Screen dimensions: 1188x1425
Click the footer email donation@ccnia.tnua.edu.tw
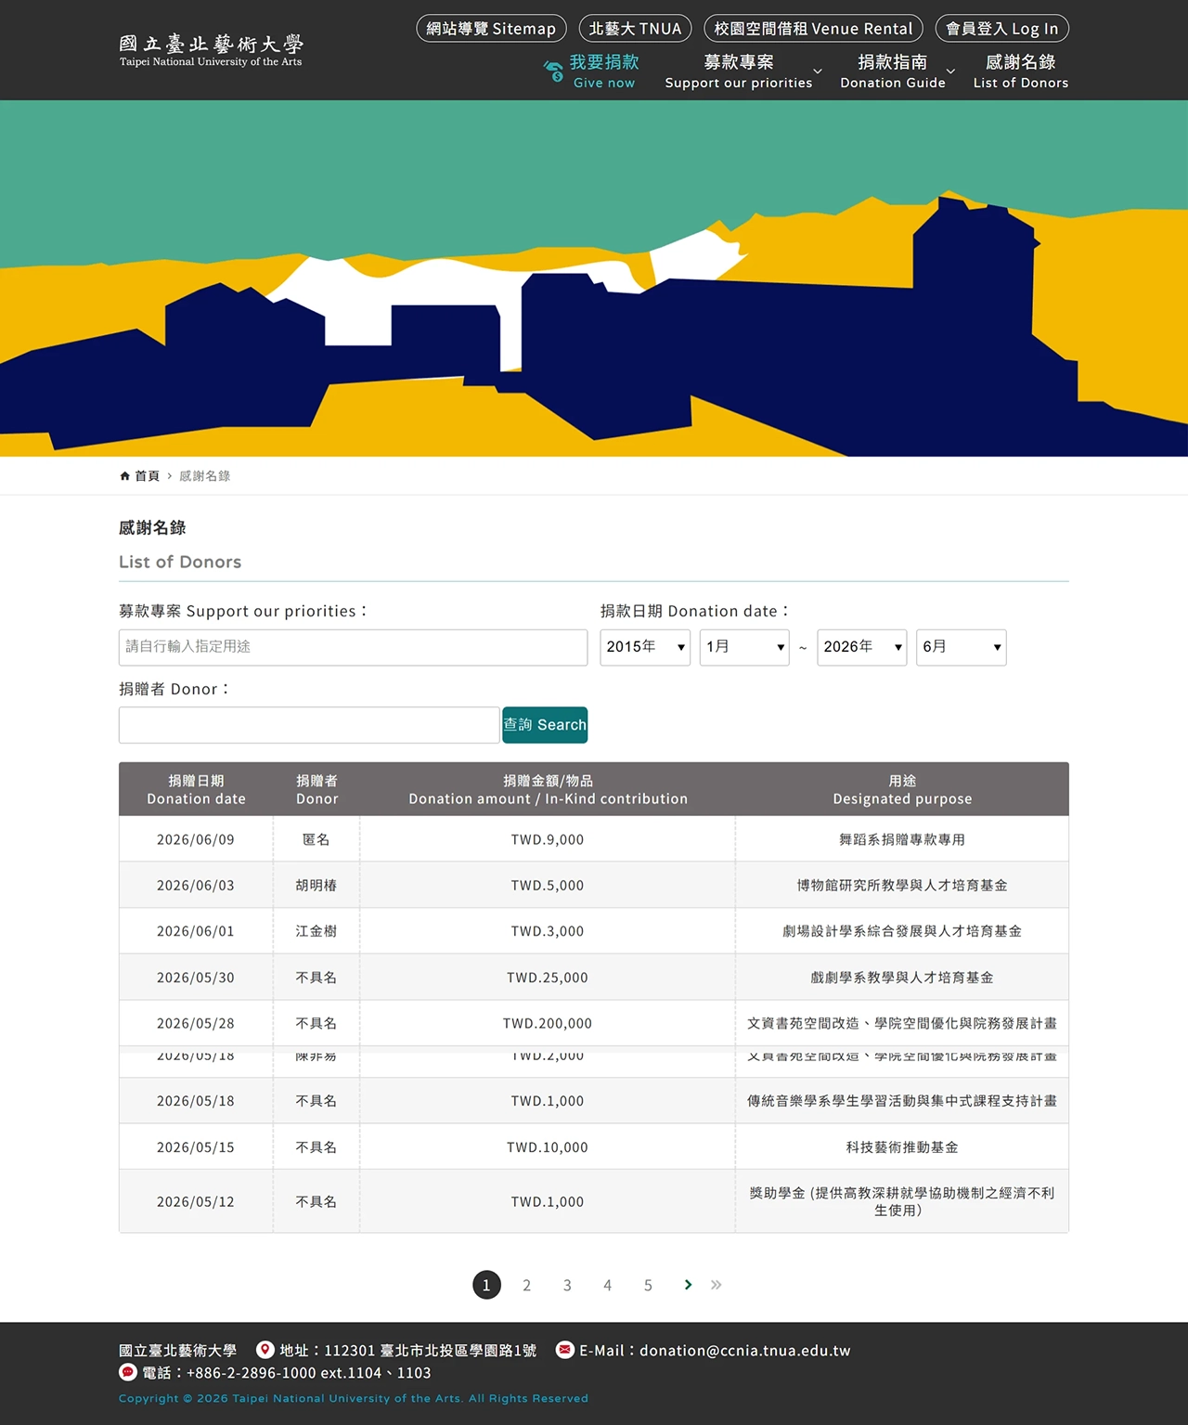pos(744,1351)
